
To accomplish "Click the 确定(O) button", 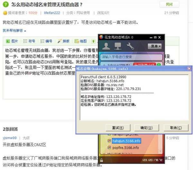I will coord(147,128).
